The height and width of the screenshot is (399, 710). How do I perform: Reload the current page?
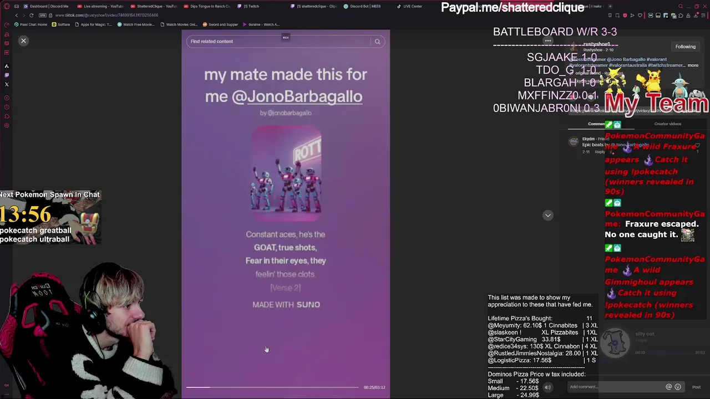tap(32, 15)
